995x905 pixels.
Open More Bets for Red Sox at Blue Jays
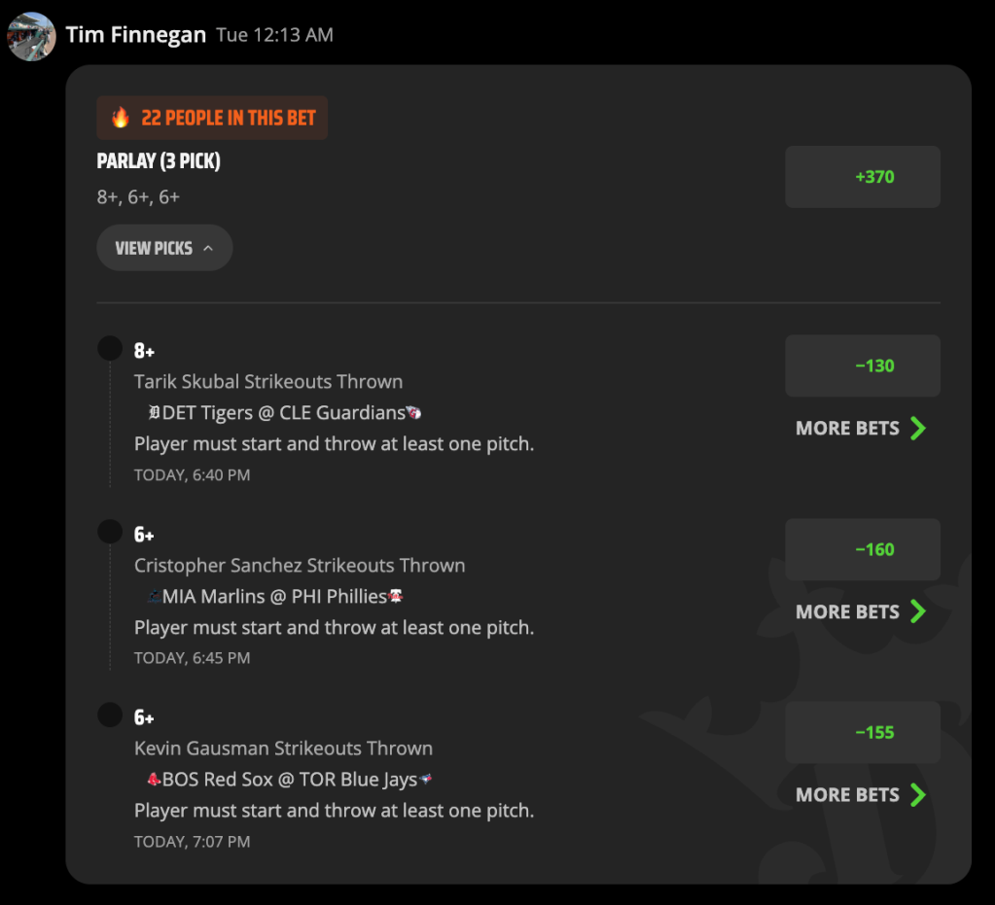(861, 794)
